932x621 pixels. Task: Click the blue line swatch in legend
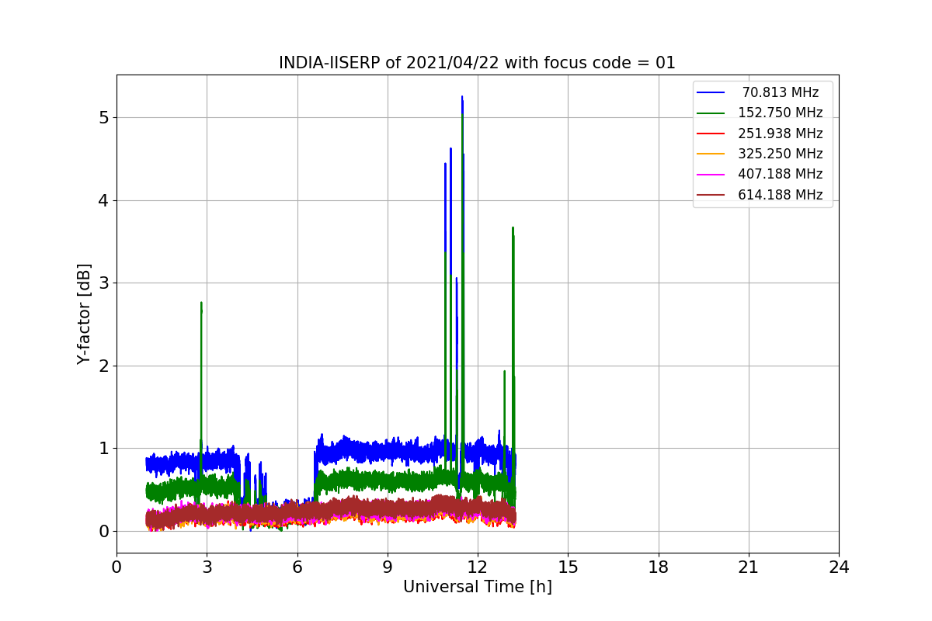[711, 92]
